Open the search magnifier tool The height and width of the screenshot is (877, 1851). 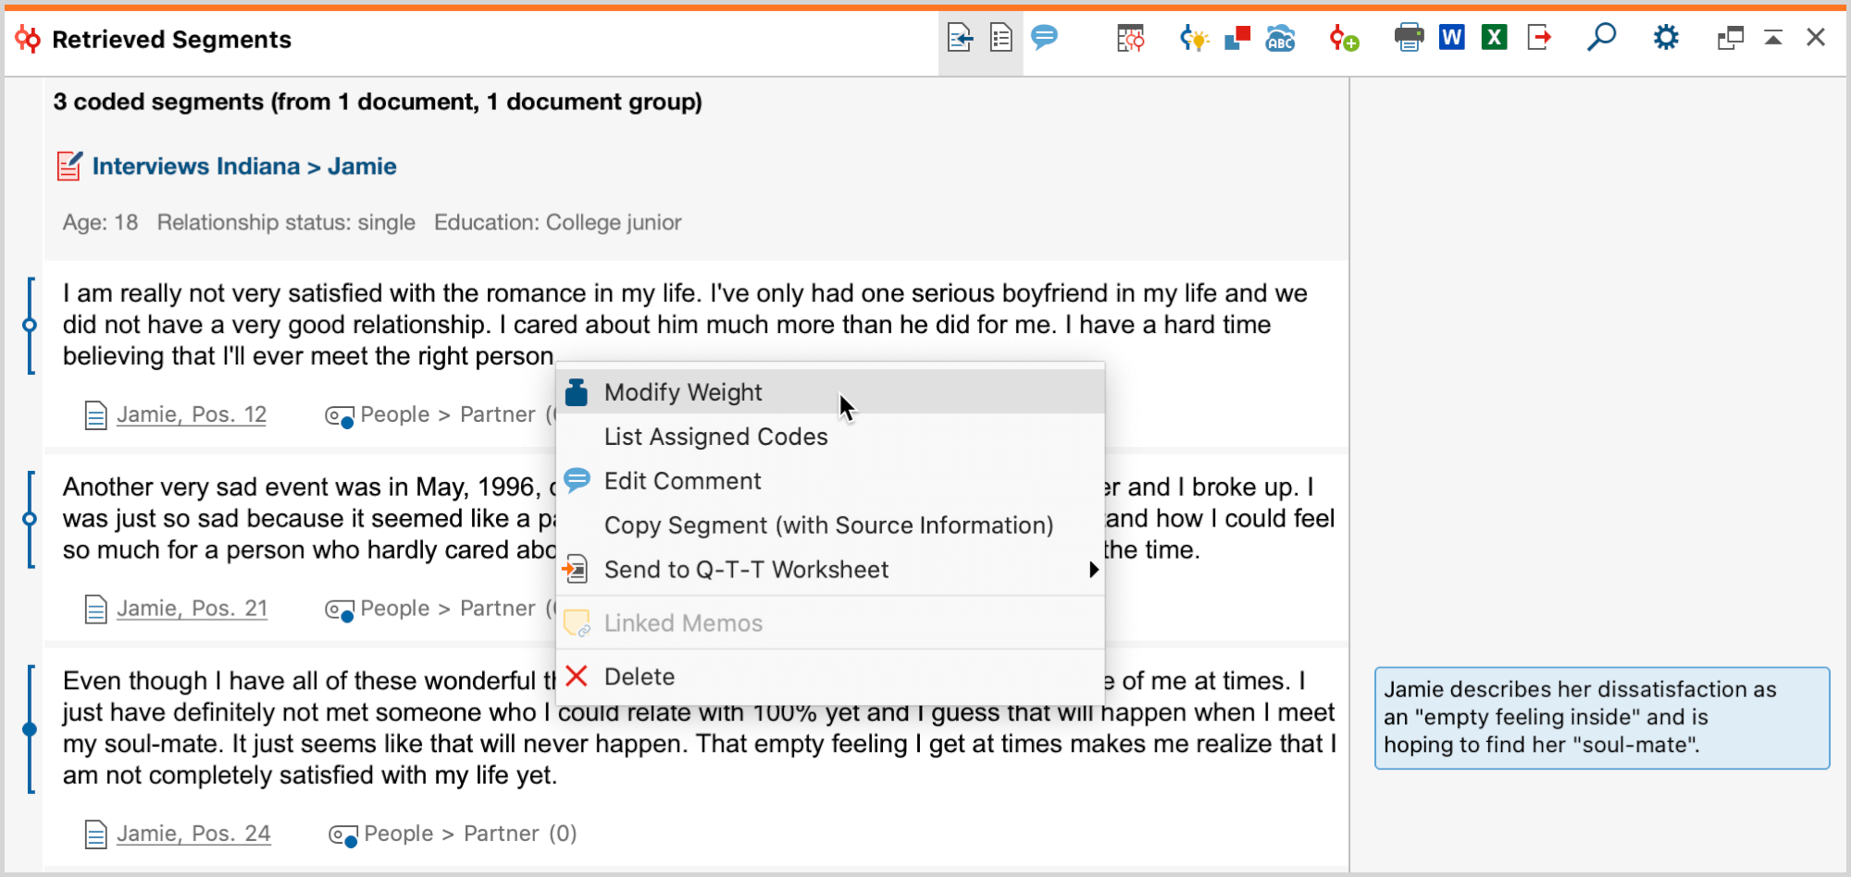coord(1601,38)
